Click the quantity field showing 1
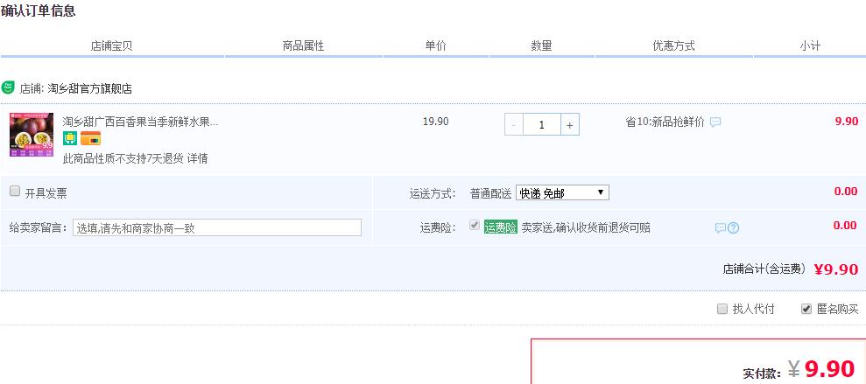Screen dimensions: 866x384 pos(542,125)
